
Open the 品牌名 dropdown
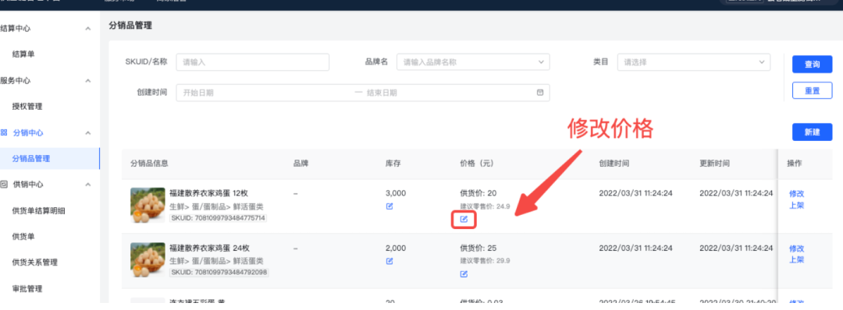coord(473,62)
